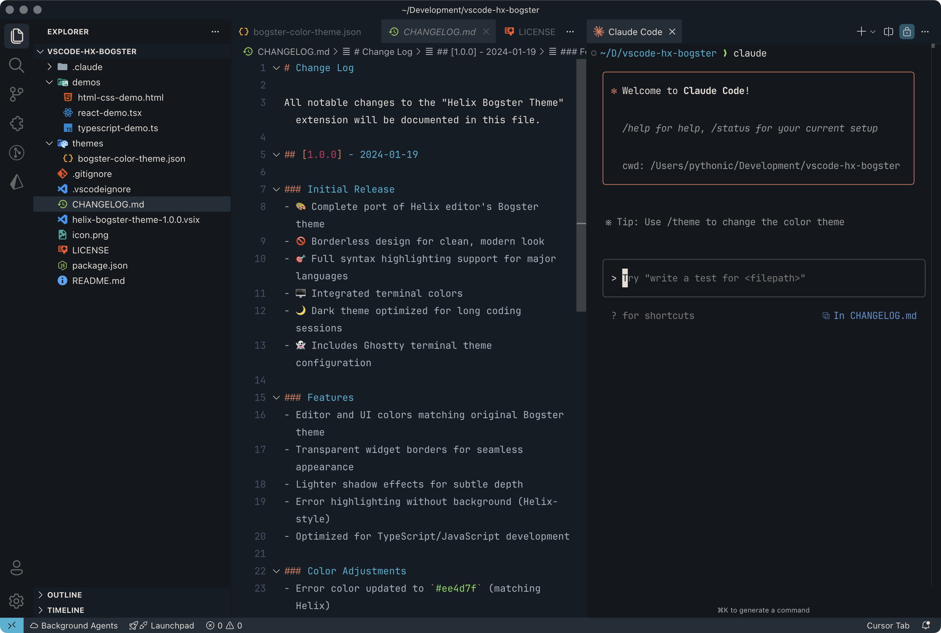Expand the .claude folder
This screenshot has width=941, height=633.
click(50, 67)
